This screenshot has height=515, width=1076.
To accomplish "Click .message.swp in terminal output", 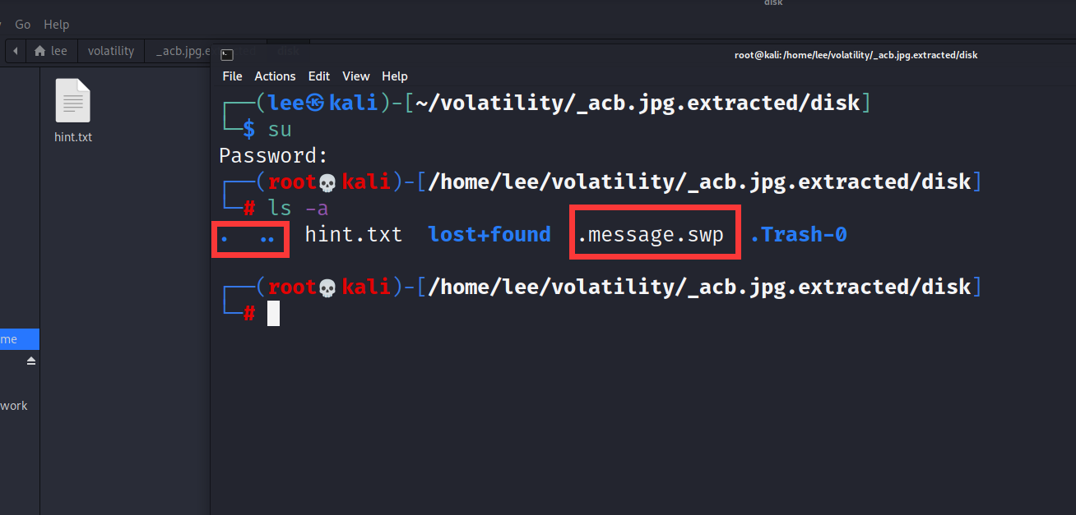I will click(x=651, y=235).
